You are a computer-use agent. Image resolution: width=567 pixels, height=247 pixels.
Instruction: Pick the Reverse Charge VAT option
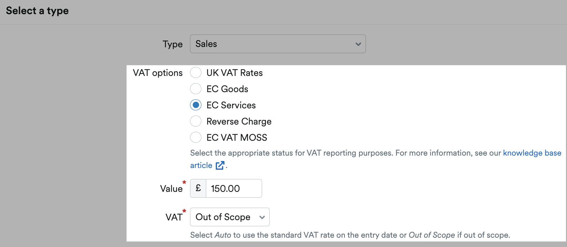click(x=196, y=121)
